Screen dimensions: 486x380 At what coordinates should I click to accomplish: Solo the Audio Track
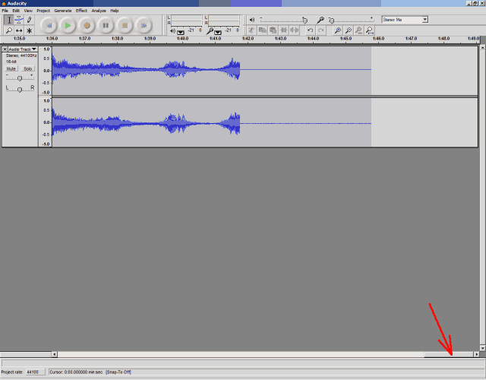click(x=28, y=68)
